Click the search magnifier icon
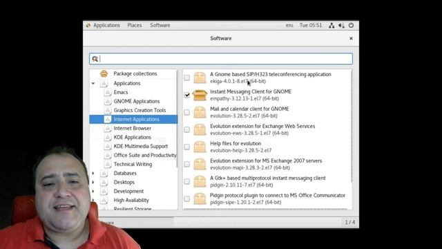 click(95, 59)
